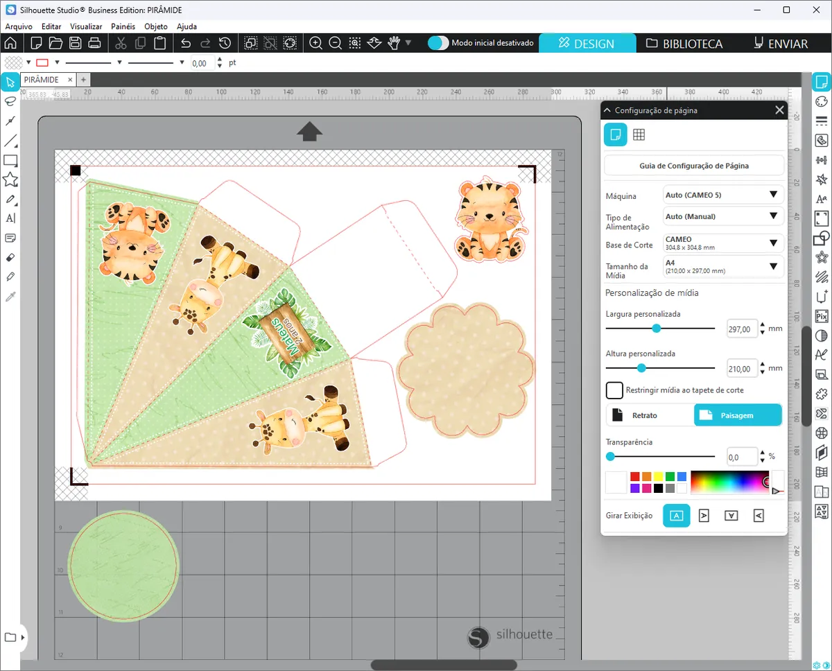This screenshot has height=671, width=832.
Task: Zoom out of the canvas
Action: [x=335, y=43]
